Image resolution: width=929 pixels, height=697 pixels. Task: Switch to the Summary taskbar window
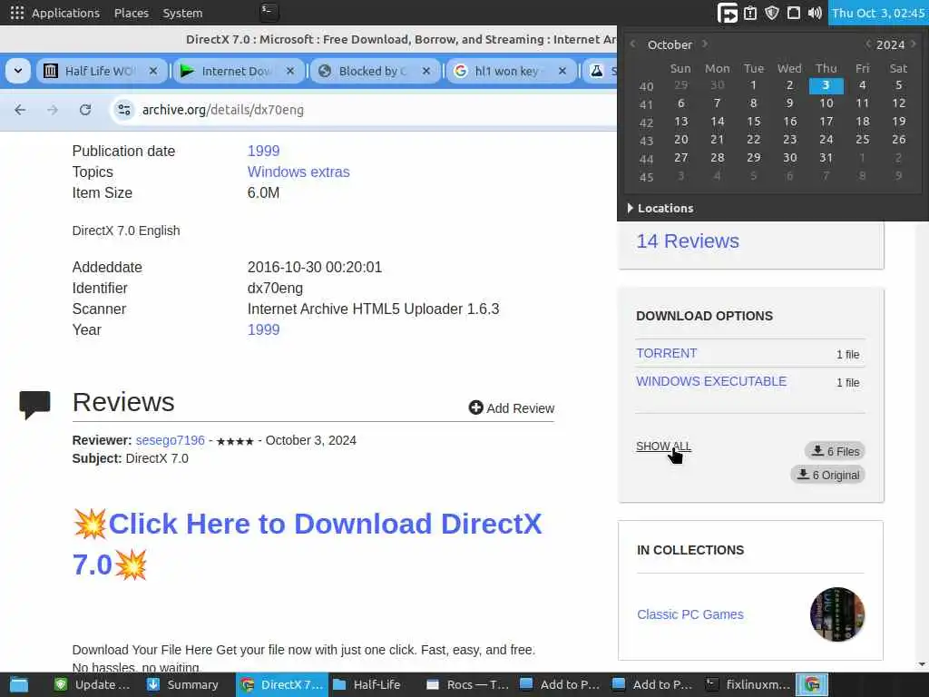182,685
